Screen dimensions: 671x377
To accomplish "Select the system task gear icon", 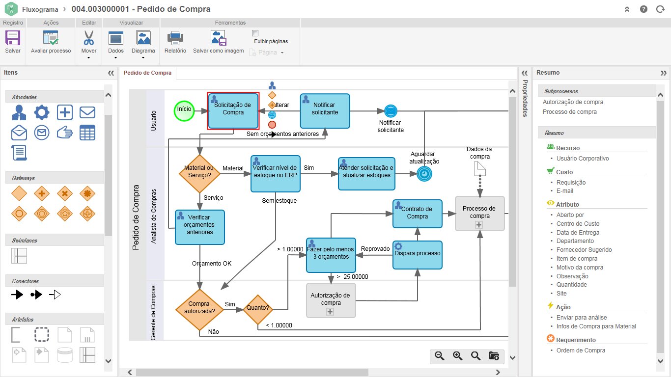I will [x=42, y=112].
